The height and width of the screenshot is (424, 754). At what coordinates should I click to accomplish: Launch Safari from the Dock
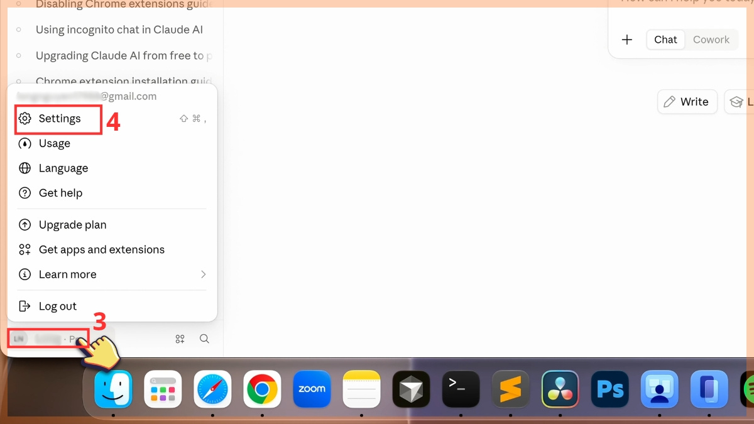(x=212, y=389)
